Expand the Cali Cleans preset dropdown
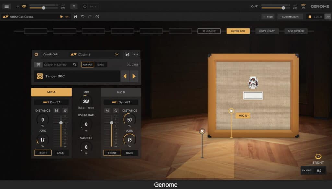This screenshot has height=189, width=332. (x=67, y=17)
